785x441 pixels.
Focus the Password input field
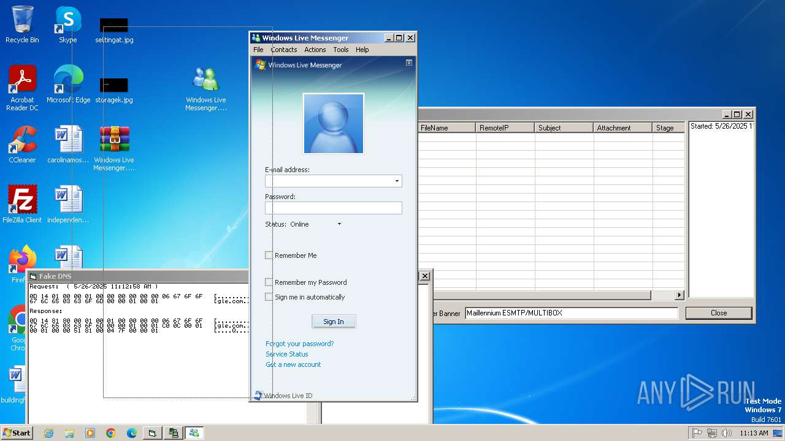(334, 208)
